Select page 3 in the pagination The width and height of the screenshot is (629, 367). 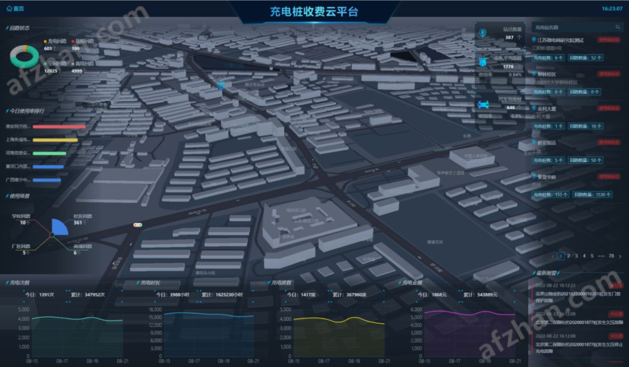tap(576, 256)
